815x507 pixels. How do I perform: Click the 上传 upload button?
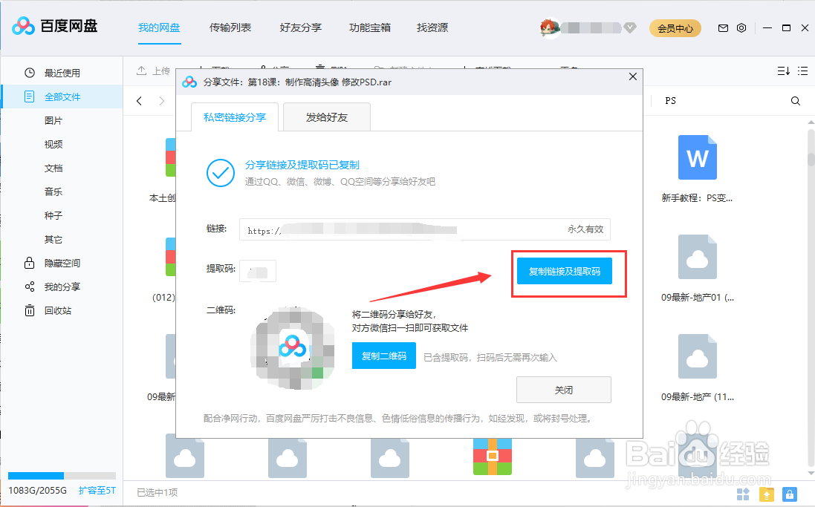click(x=153, y=71)
